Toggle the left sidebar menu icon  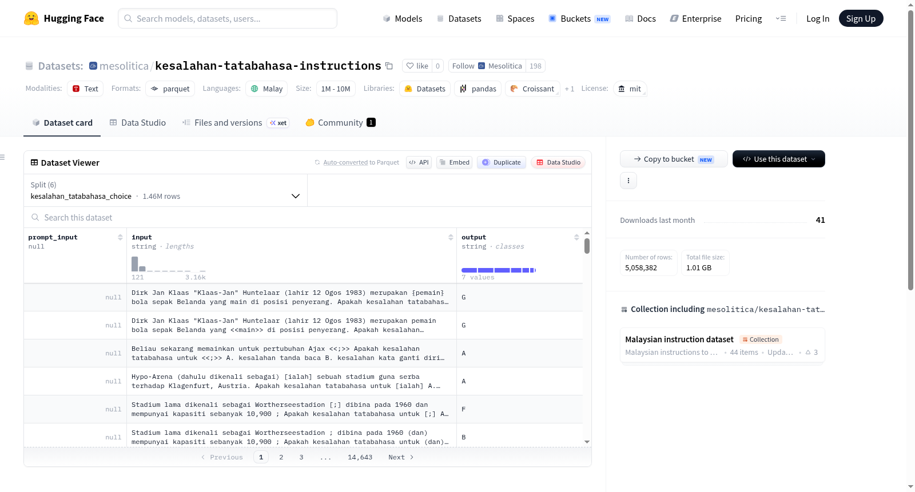[2, 157]
